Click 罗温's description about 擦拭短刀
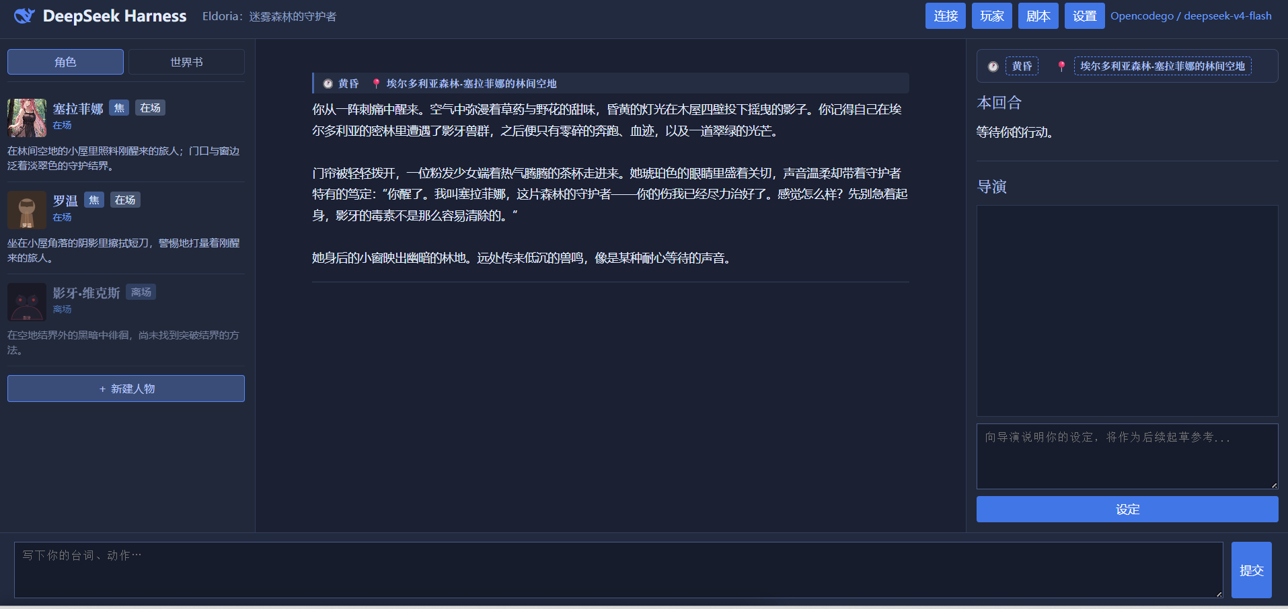The height and width of the screenshot is (609, 1288). [x=124, y=251]
